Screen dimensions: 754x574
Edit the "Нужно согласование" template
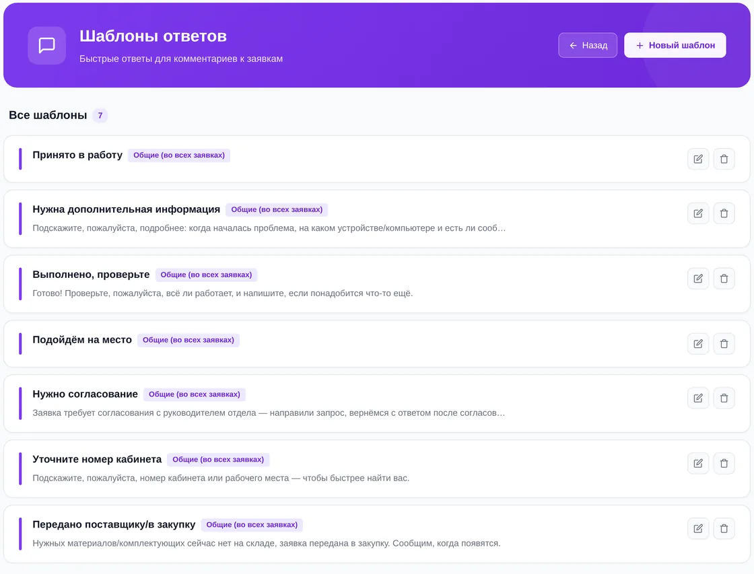click(697, 398)
